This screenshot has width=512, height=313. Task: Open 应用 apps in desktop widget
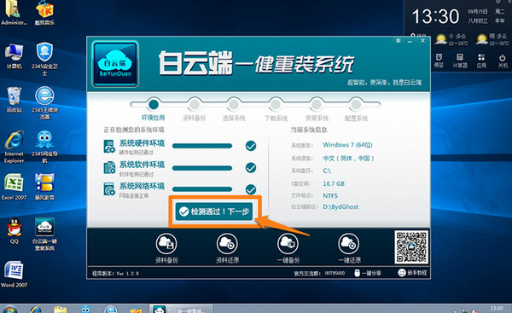click(481, 61)
